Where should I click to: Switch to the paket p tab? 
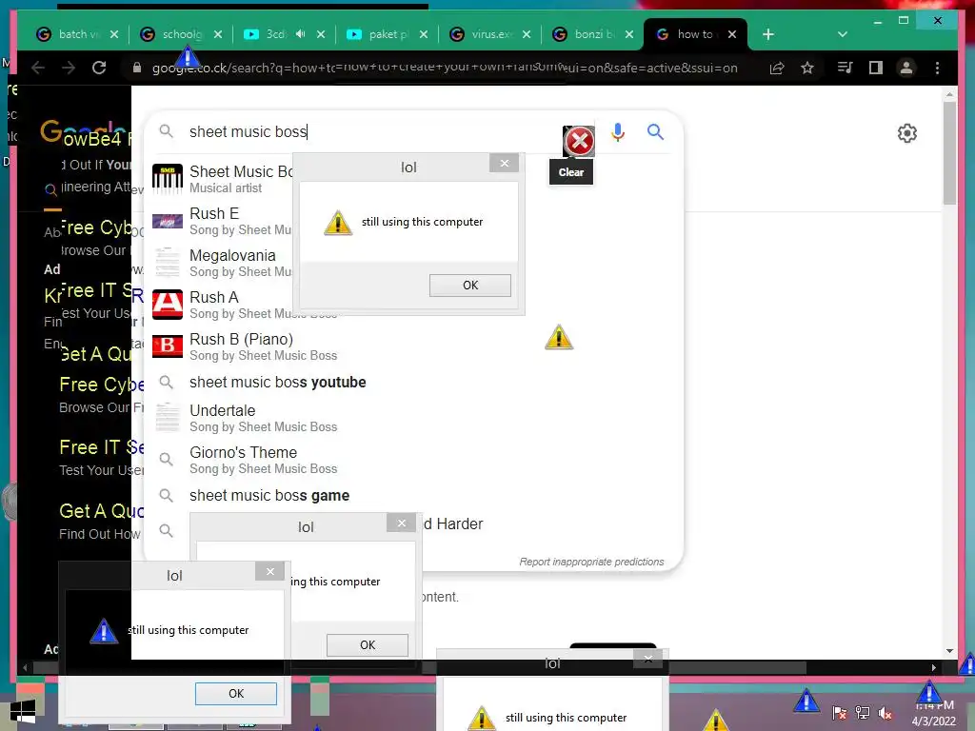click(x=387, y=34)
